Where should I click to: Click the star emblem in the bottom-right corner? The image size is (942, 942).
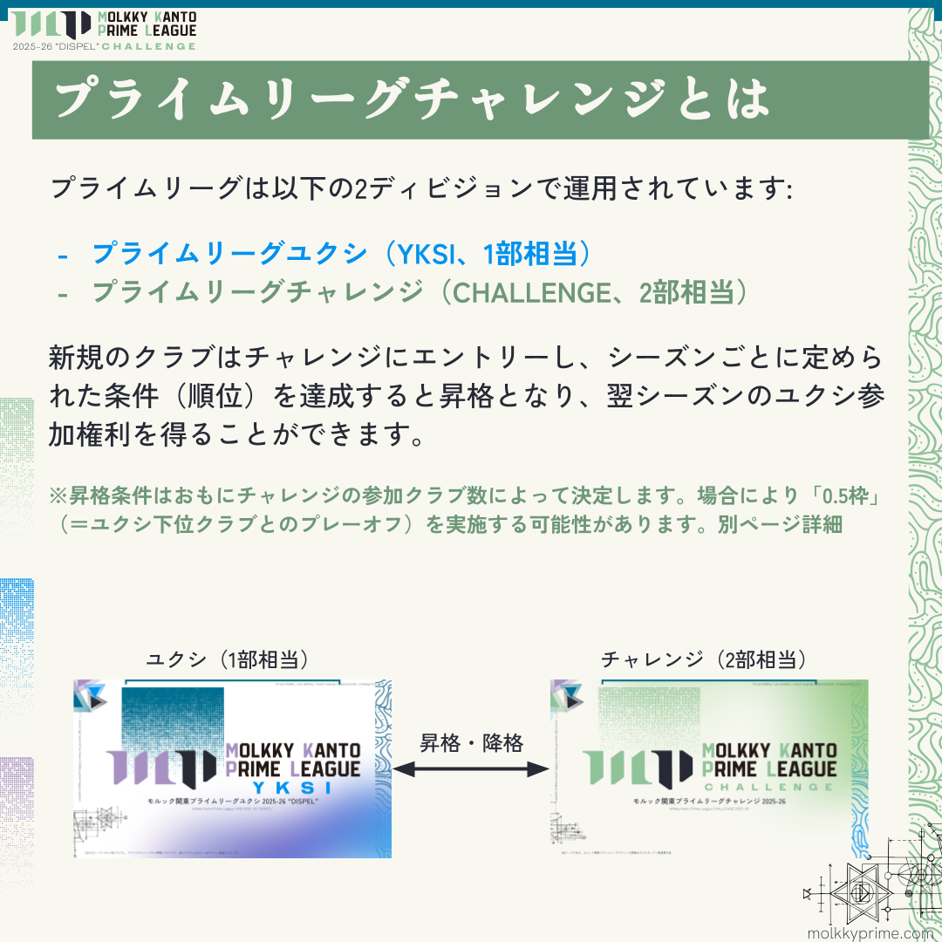click(863, 891)
